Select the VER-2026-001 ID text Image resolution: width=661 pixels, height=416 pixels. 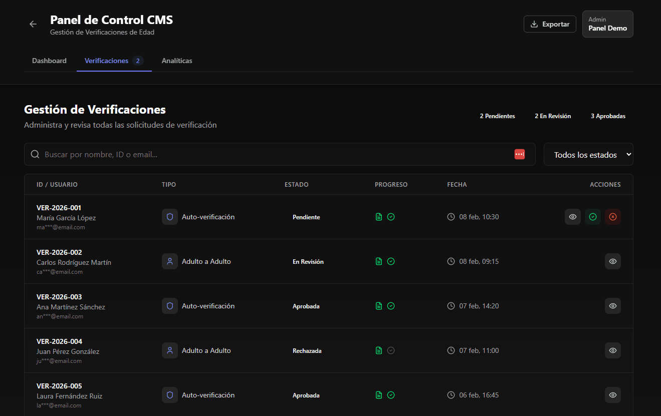[59, 208]
